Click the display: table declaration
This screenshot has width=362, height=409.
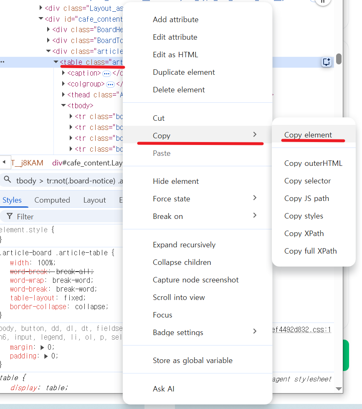[x=39, y=388]
